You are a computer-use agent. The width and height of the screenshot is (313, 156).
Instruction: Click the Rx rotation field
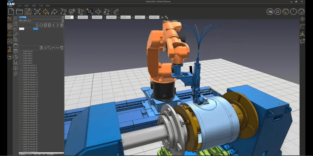click(x=126, y=17)
